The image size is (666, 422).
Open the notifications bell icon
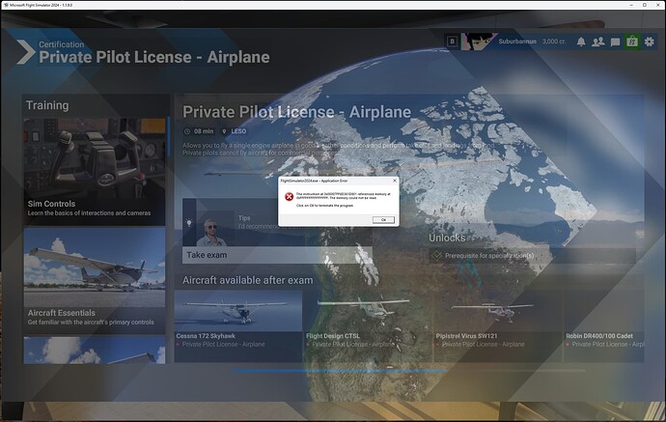tap(581, 42)
